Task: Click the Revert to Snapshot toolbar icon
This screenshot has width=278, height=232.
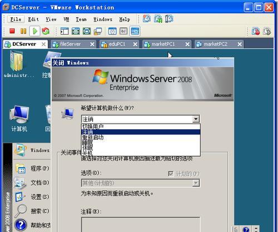Action: click(158, 19)
